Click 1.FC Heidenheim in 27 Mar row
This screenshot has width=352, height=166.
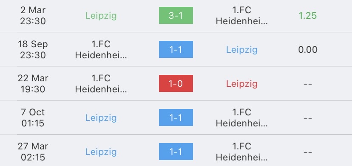click(x=242, y=152)
